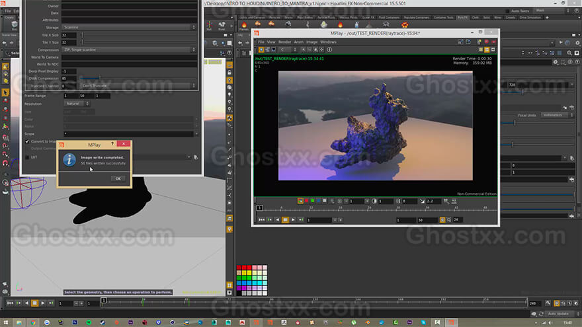Enable the LUT checkbox

tap(27, 157)
